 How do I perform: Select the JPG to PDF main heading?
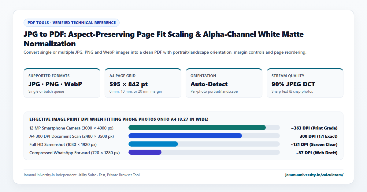pyautogui.click(x=164, y=39)
